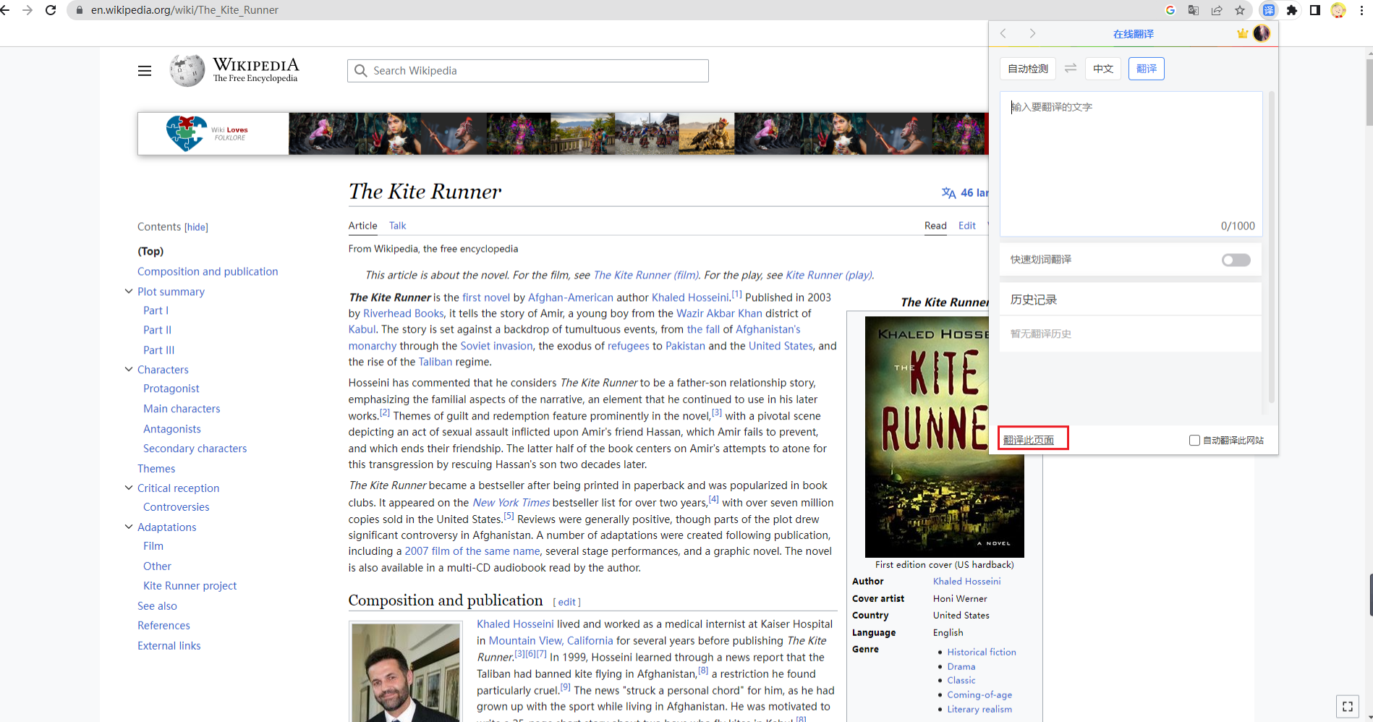1373x722 pixels.
Task: Switch to the Talk tab
Action: (x=398, y=226)
